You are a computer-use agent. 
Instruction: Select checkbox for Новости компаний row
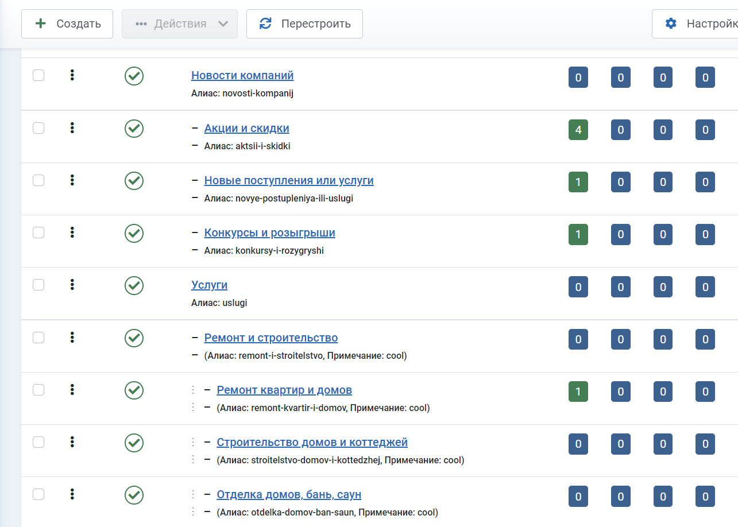pos(38,75)
